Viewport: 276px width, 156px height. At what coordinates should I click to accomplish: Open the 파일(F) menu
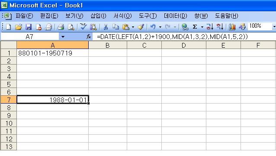click(x=24, y=16)
